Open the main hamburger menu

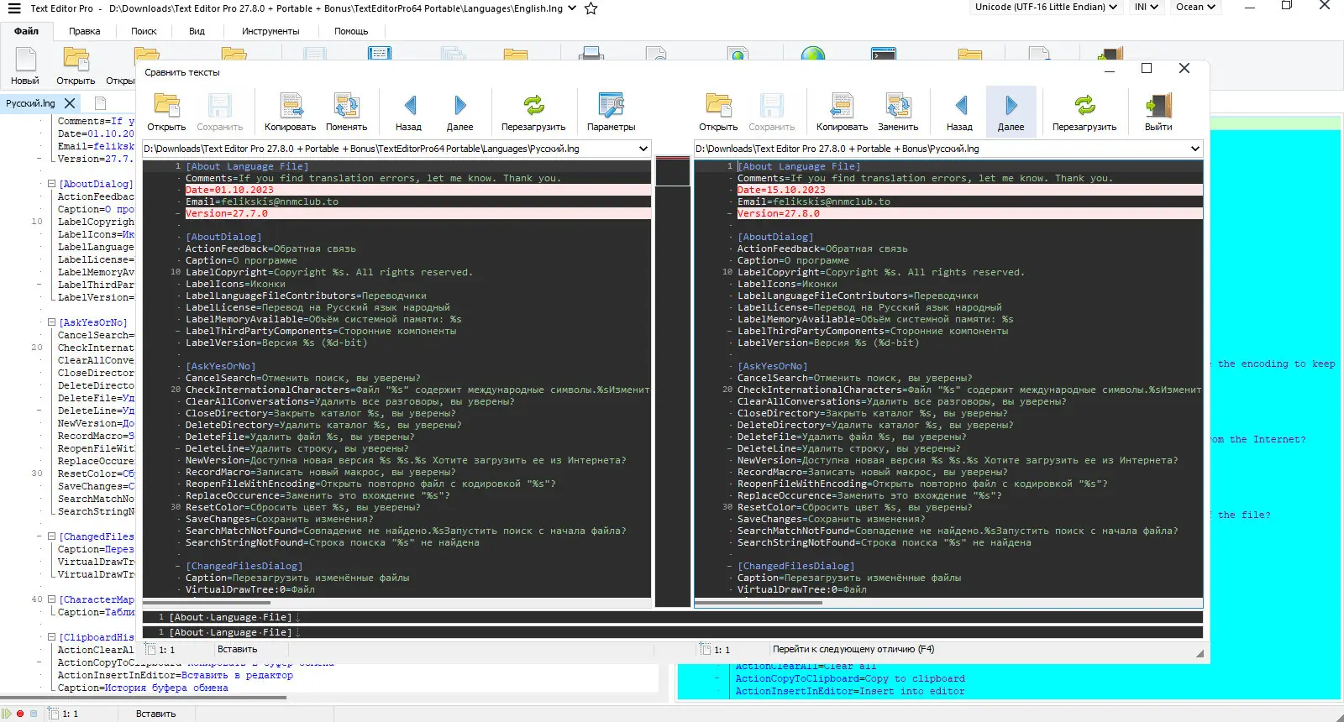click(14, 8)
